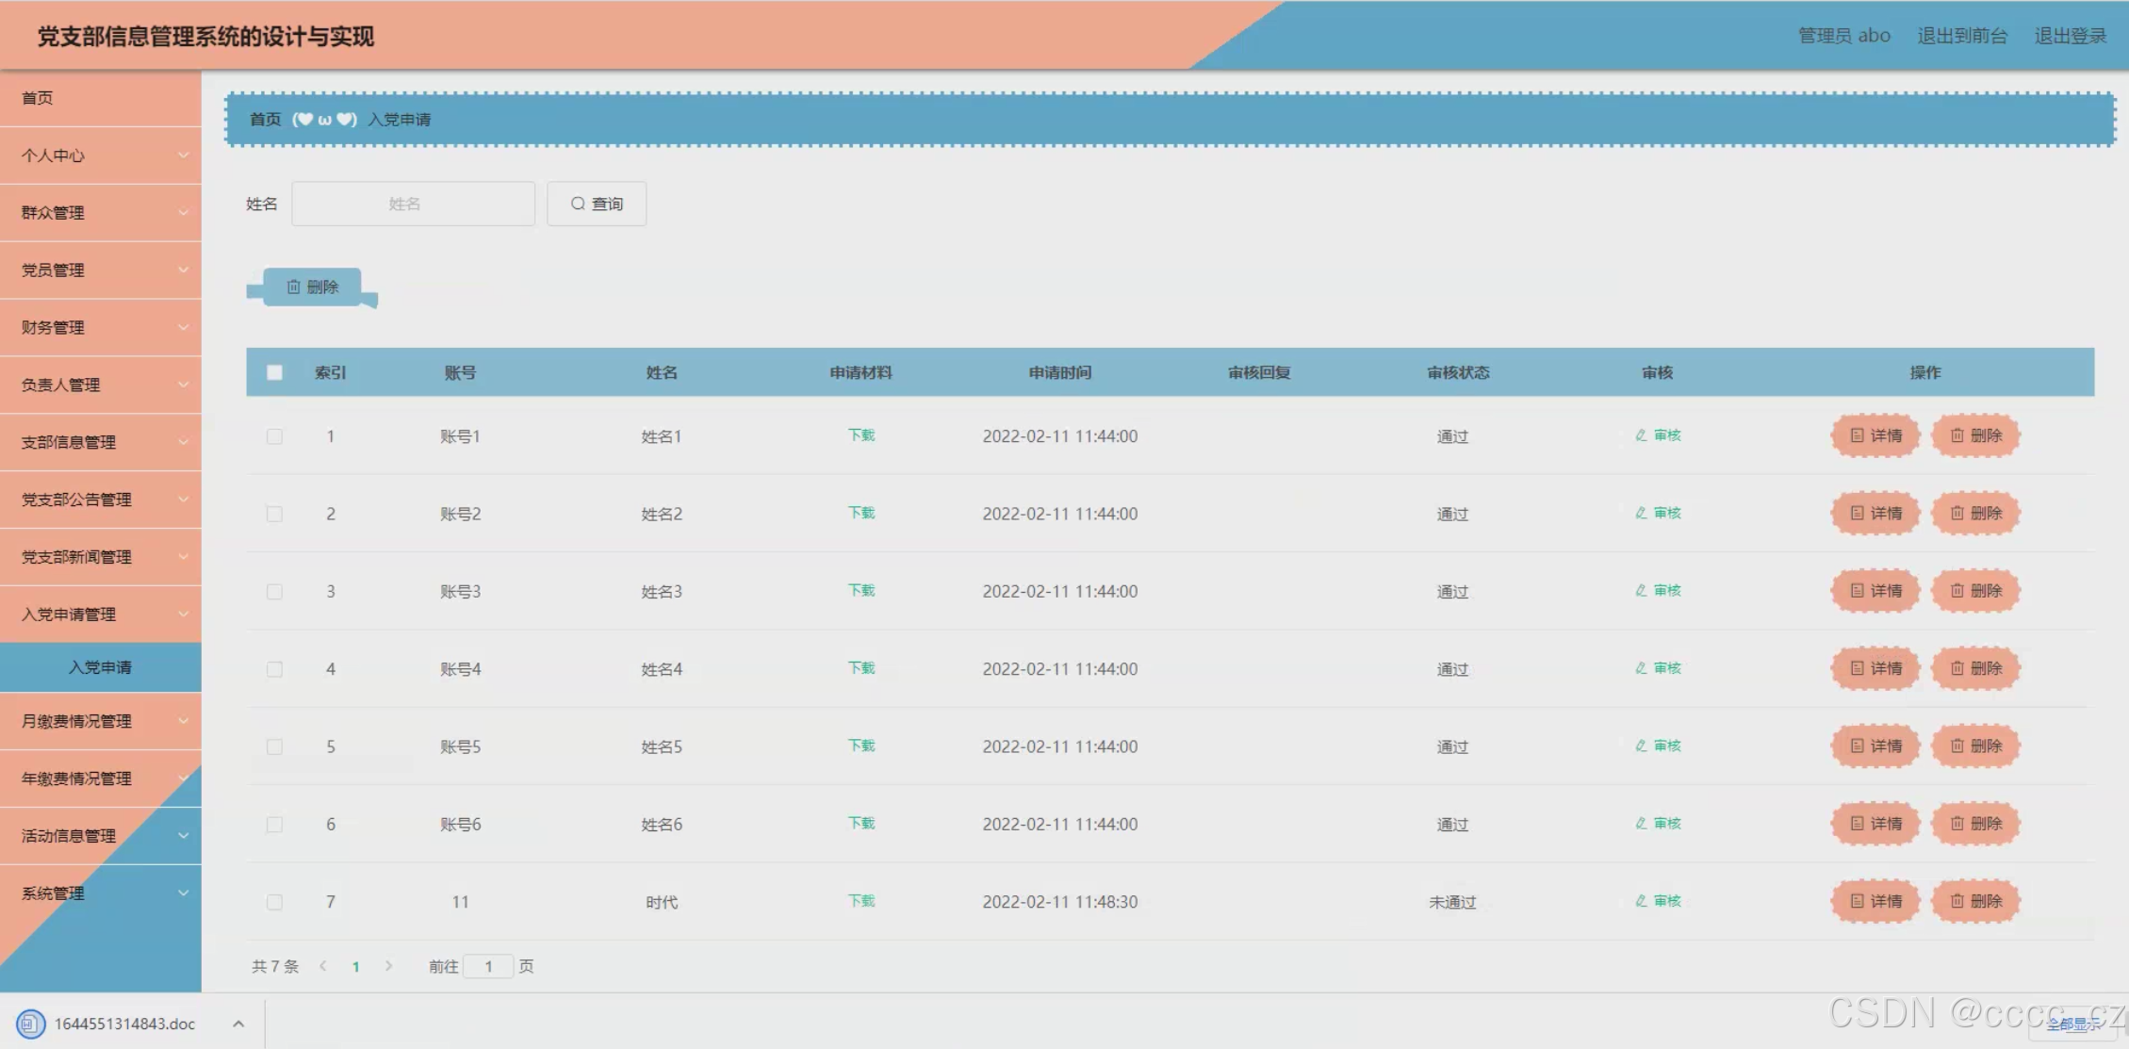Focus the 姓名 search input field

click(x=413, y=204)
